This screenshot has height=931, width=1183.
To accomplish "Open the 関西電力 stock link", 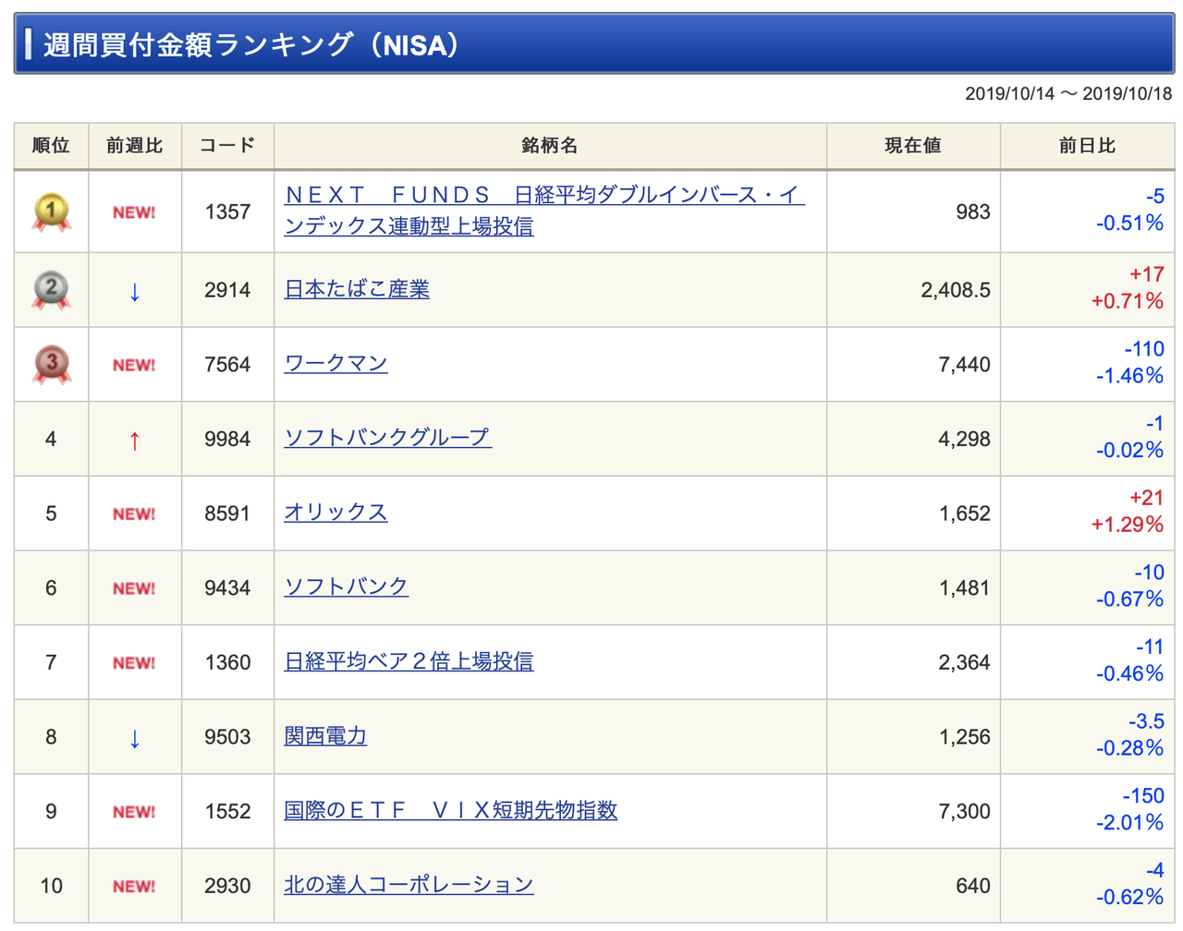I will [x=325, y=736].
